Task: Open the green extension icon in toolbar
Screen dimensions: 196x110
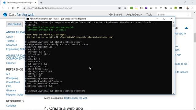Action: pos(131,8)
